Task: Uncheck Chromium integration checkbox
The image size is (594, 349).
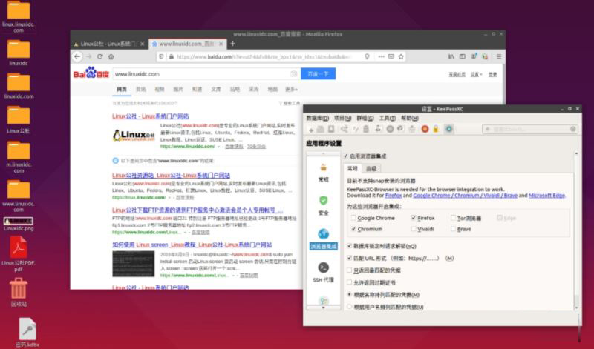Action: point(353,229)
